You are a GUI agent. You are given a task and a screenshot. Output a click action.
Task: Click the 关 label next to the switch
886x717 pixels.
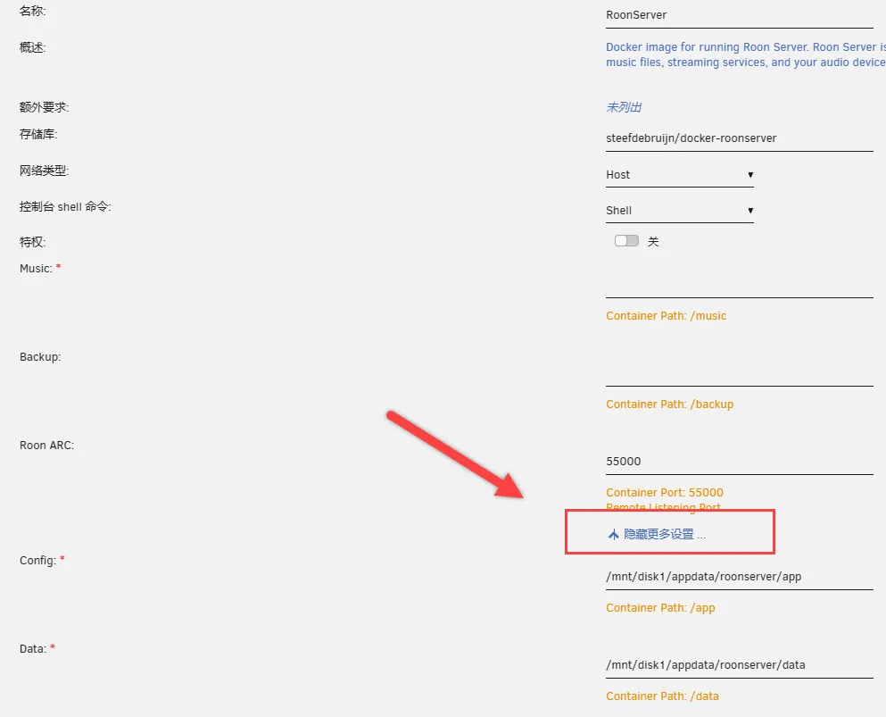653,242
